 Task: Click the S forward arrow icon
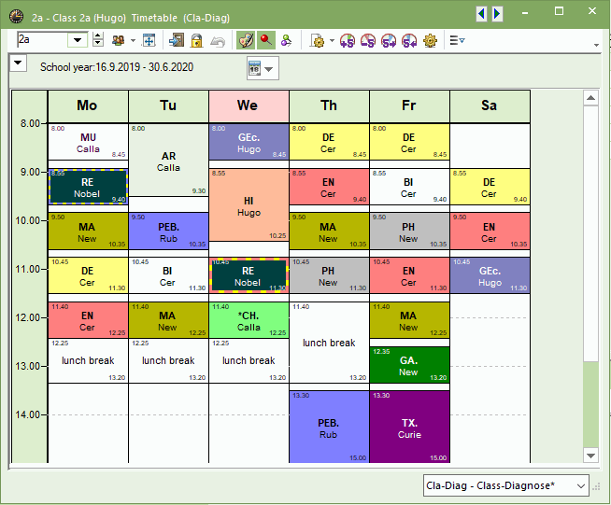[389, 40]
